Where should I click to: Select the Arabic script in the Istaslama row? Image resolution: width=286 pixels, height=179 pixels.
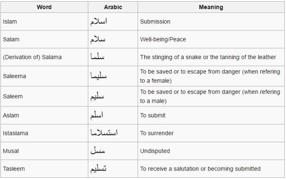104,133
